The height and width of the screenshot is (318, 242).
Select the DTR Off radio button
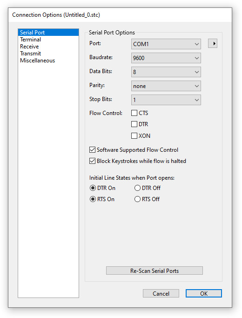[x=137, y=188]
